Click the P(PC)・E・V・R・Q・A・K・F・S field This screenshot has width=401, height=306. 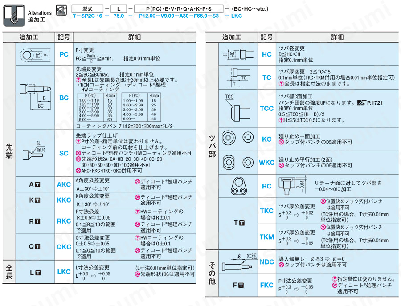coord(179,9)
